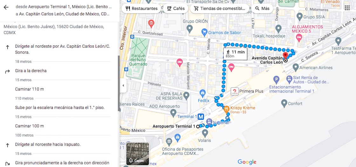
Task: Open the Más search categories chip
Action: 262,9
